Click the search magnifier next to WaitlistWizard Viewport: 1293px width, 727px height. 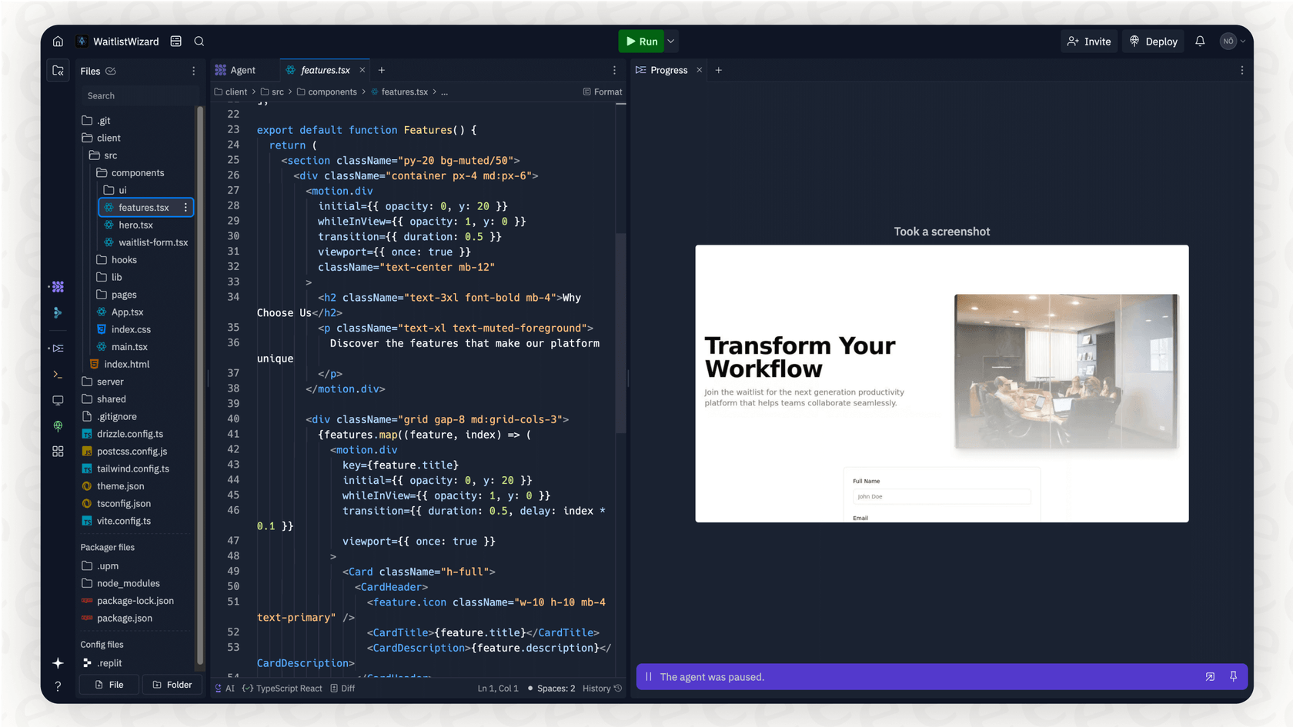(x=199, y=41)
